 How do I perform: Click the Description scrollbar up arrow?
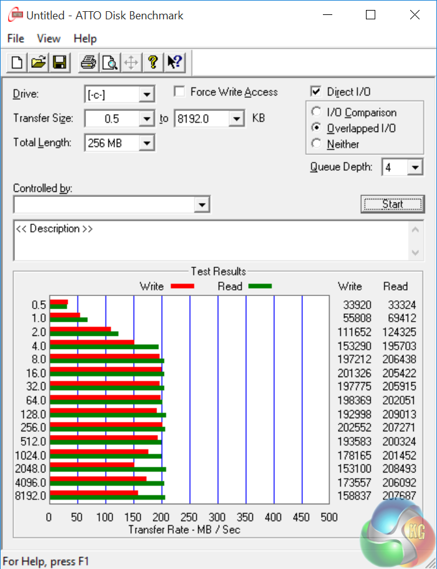416,229
